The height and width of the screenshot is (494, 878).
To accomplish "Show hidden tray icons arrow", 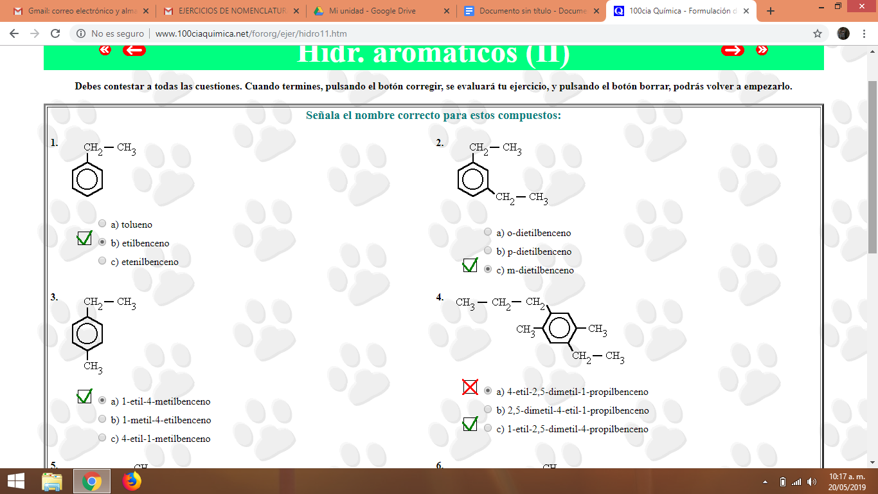I will point(765,482).
